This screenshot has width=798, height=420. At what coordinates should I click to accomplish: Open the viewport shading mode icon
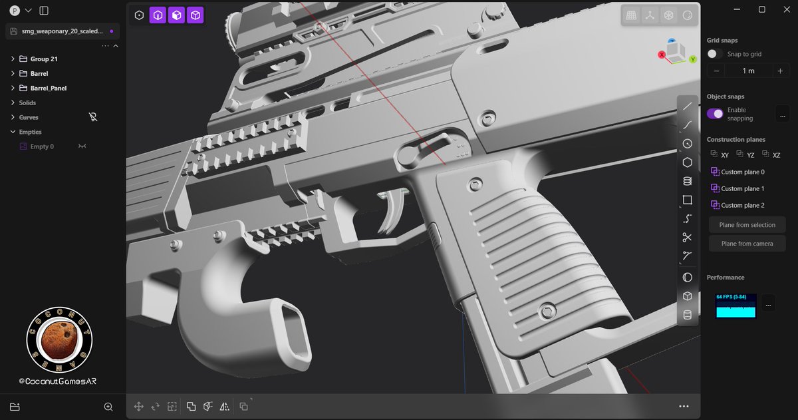(x=688, y=15)
